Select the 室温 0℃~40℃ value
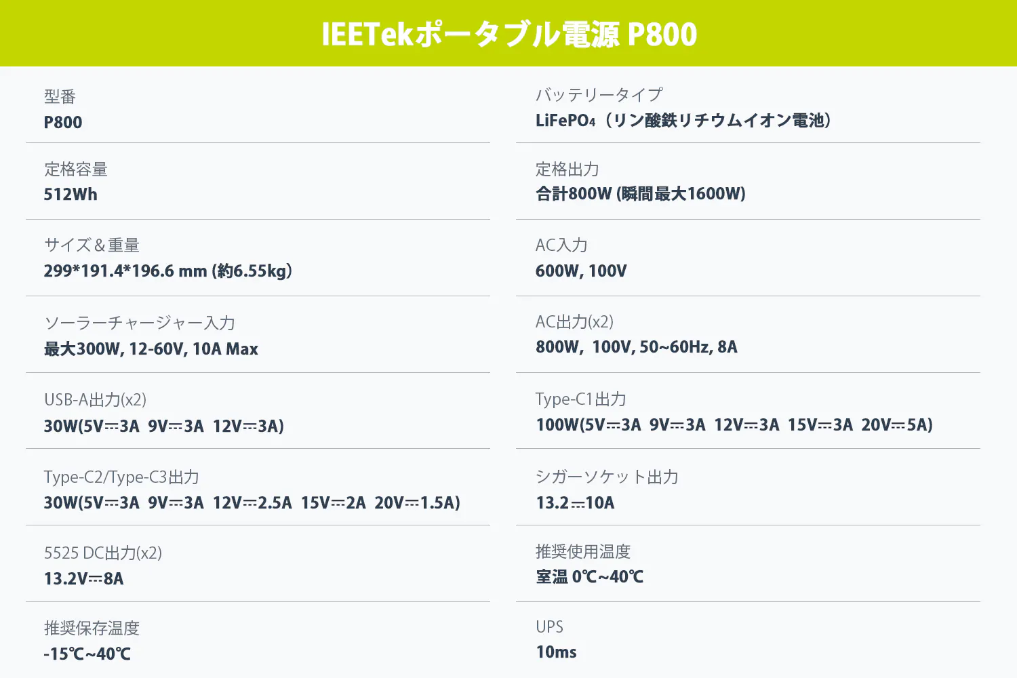This screenshot has width=1017, height=678. (x=589, y=577)
